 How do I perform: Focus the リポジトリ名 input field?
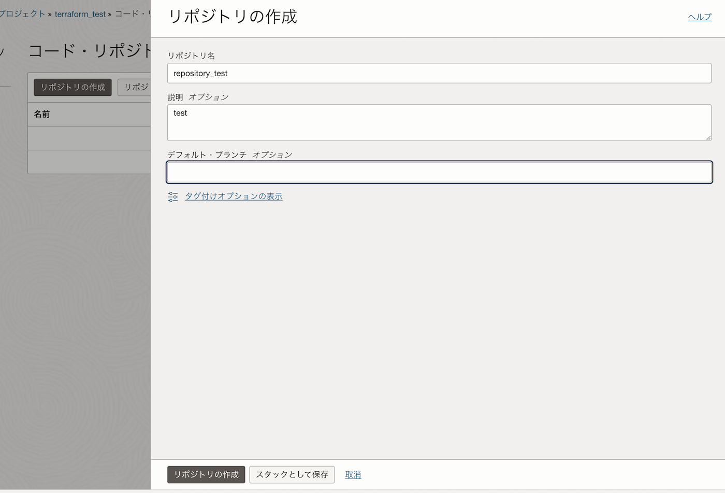tap(439, 73)
